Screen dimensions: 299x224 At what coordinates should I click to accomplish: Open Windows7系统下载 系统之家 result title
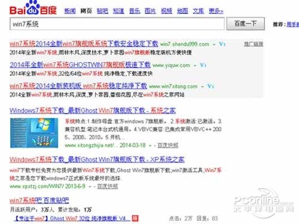(93, 111)
